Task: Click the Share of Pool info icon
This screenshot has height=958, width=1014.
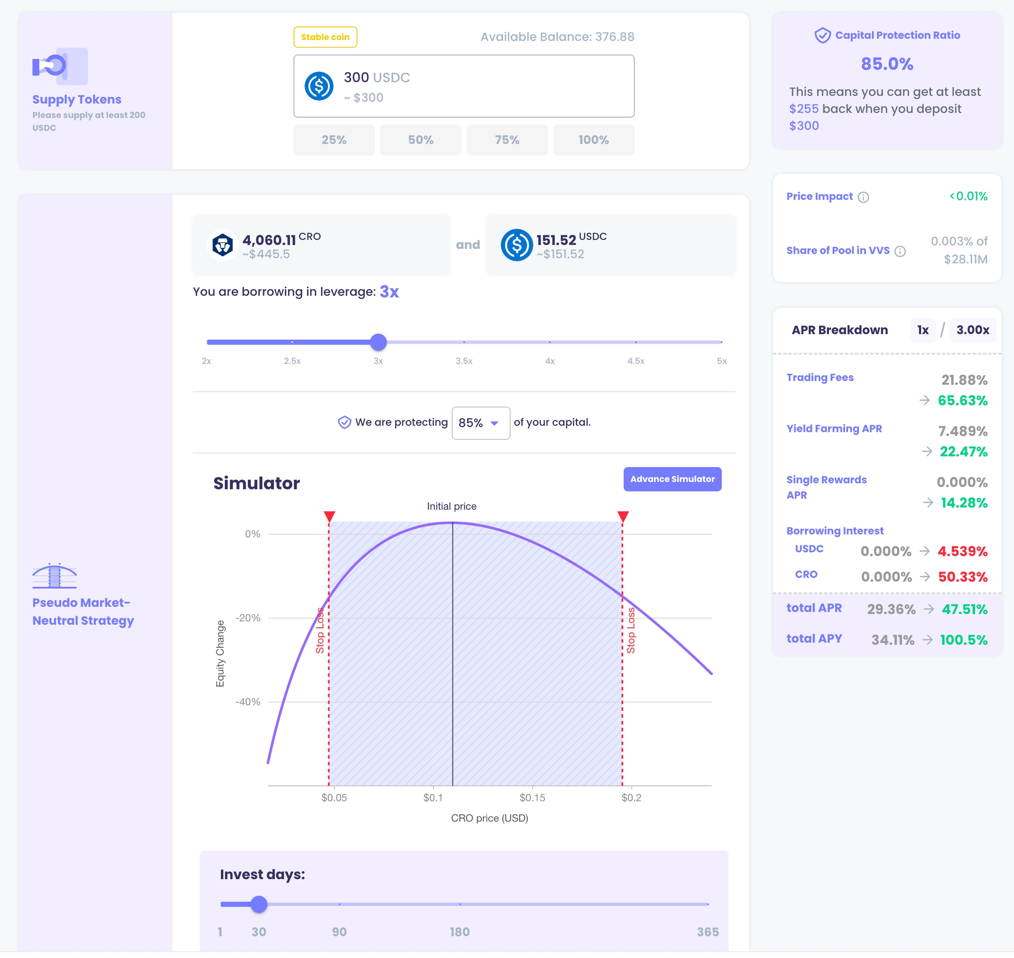Action: [900, 251]
